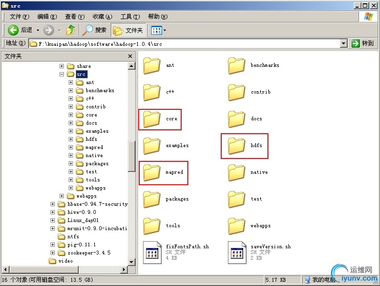Select the mrunit-0.9.0-incubating tree folder
The image size is (380, 286).
click(x=97, y=228)
